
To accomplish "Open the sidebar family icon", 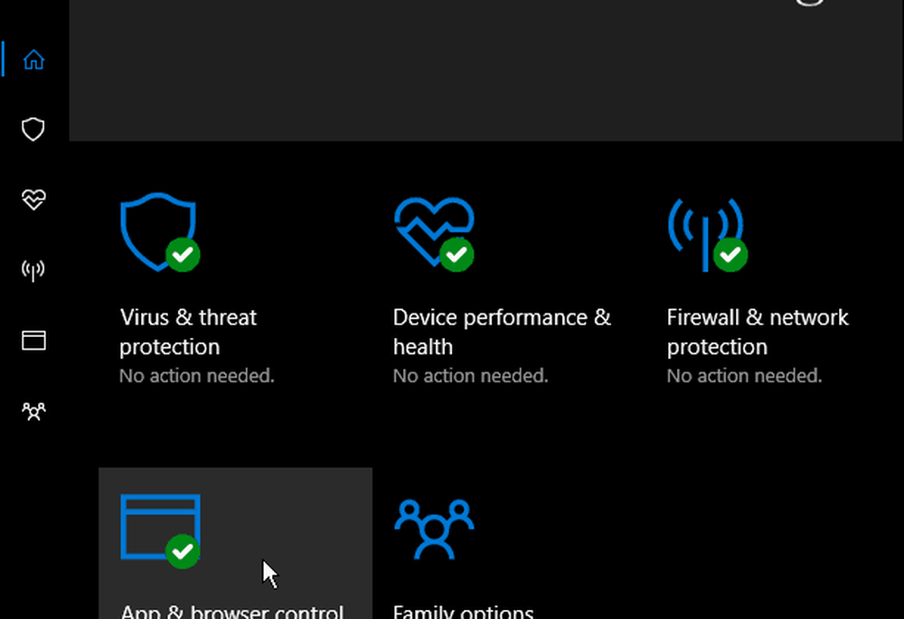I will 33,412.
